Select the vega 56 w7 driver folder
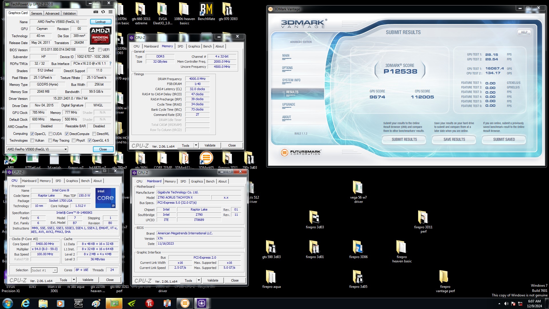The height and width of the screenshot is (309, 549). pyautogui.click(x=358, y=192)
